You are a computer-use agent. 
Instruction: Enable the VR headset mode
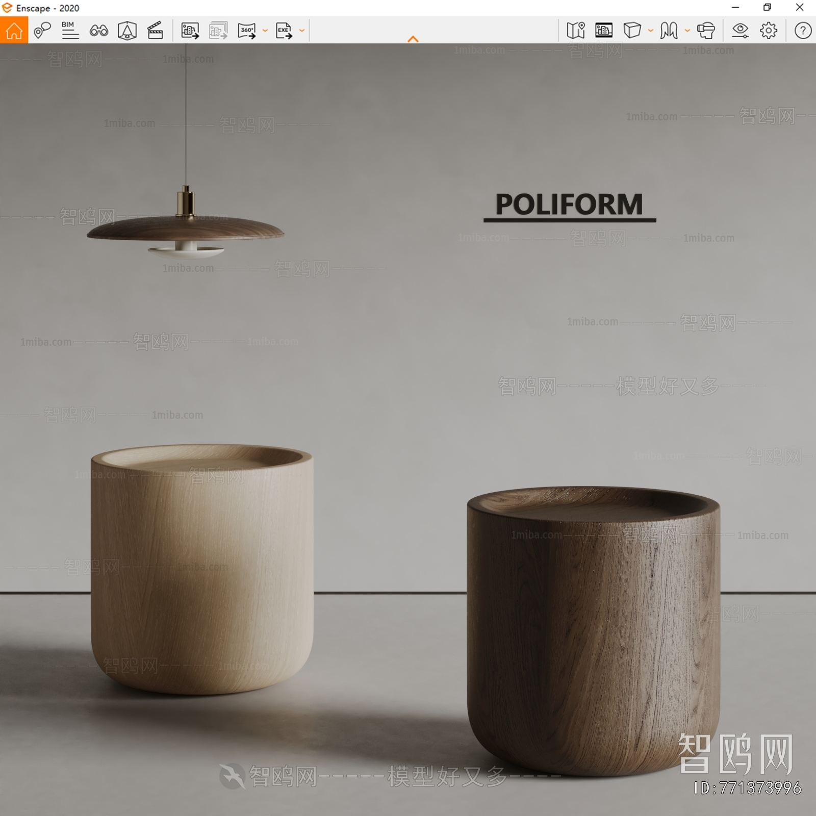click(x=706, y=31)
